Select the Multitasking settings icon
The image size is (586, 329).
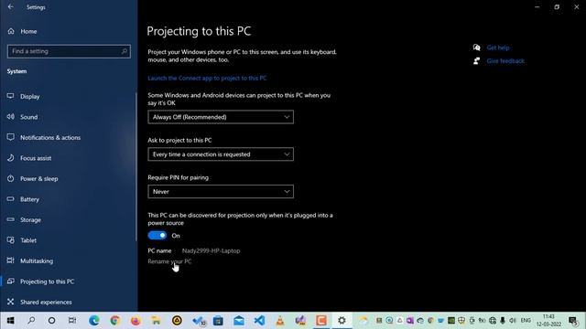[10, 260]
